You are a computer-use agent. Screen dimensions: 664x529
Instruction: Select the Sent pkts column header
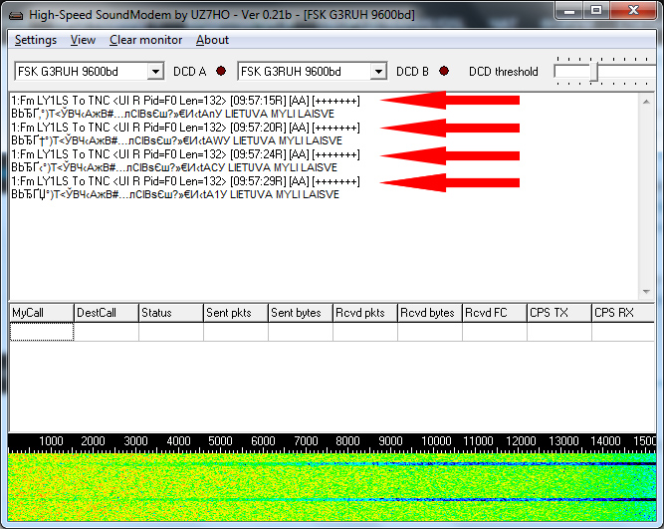click(x=236, y=313)
